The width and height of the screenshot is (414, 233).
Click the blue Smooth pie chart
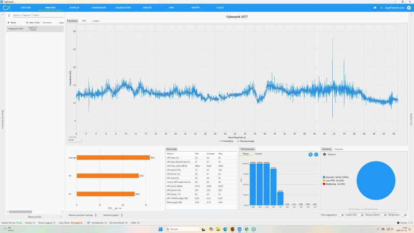click(376, 180)
